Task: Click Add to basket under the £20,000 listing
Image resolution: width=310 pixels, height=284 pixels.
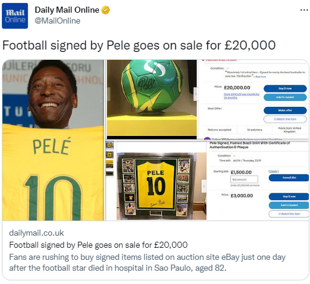Action: point(285,97)
